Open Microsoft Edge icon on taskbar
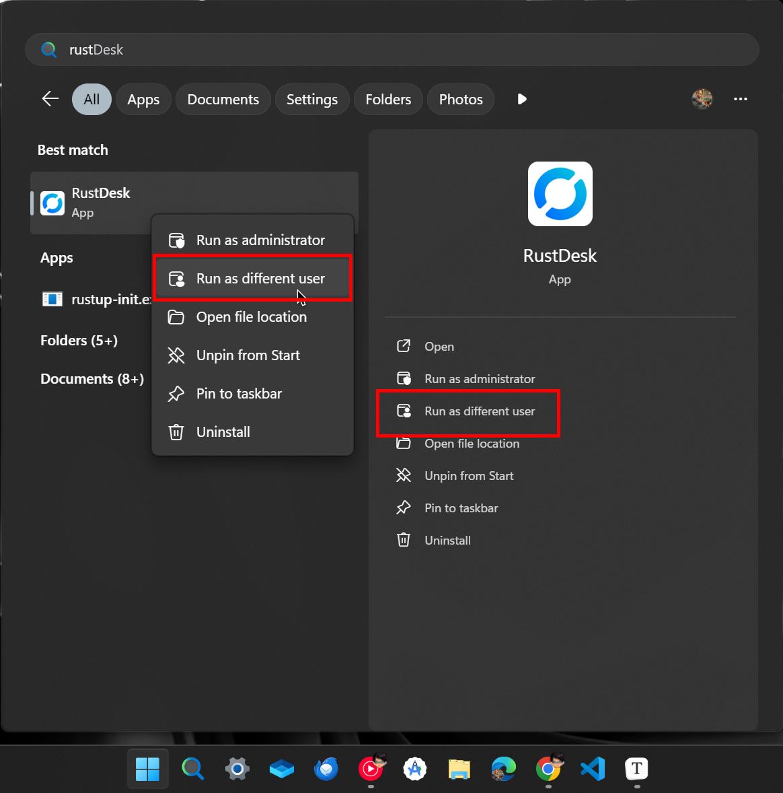This screenshot has height=793, width=783. (503, 769)
